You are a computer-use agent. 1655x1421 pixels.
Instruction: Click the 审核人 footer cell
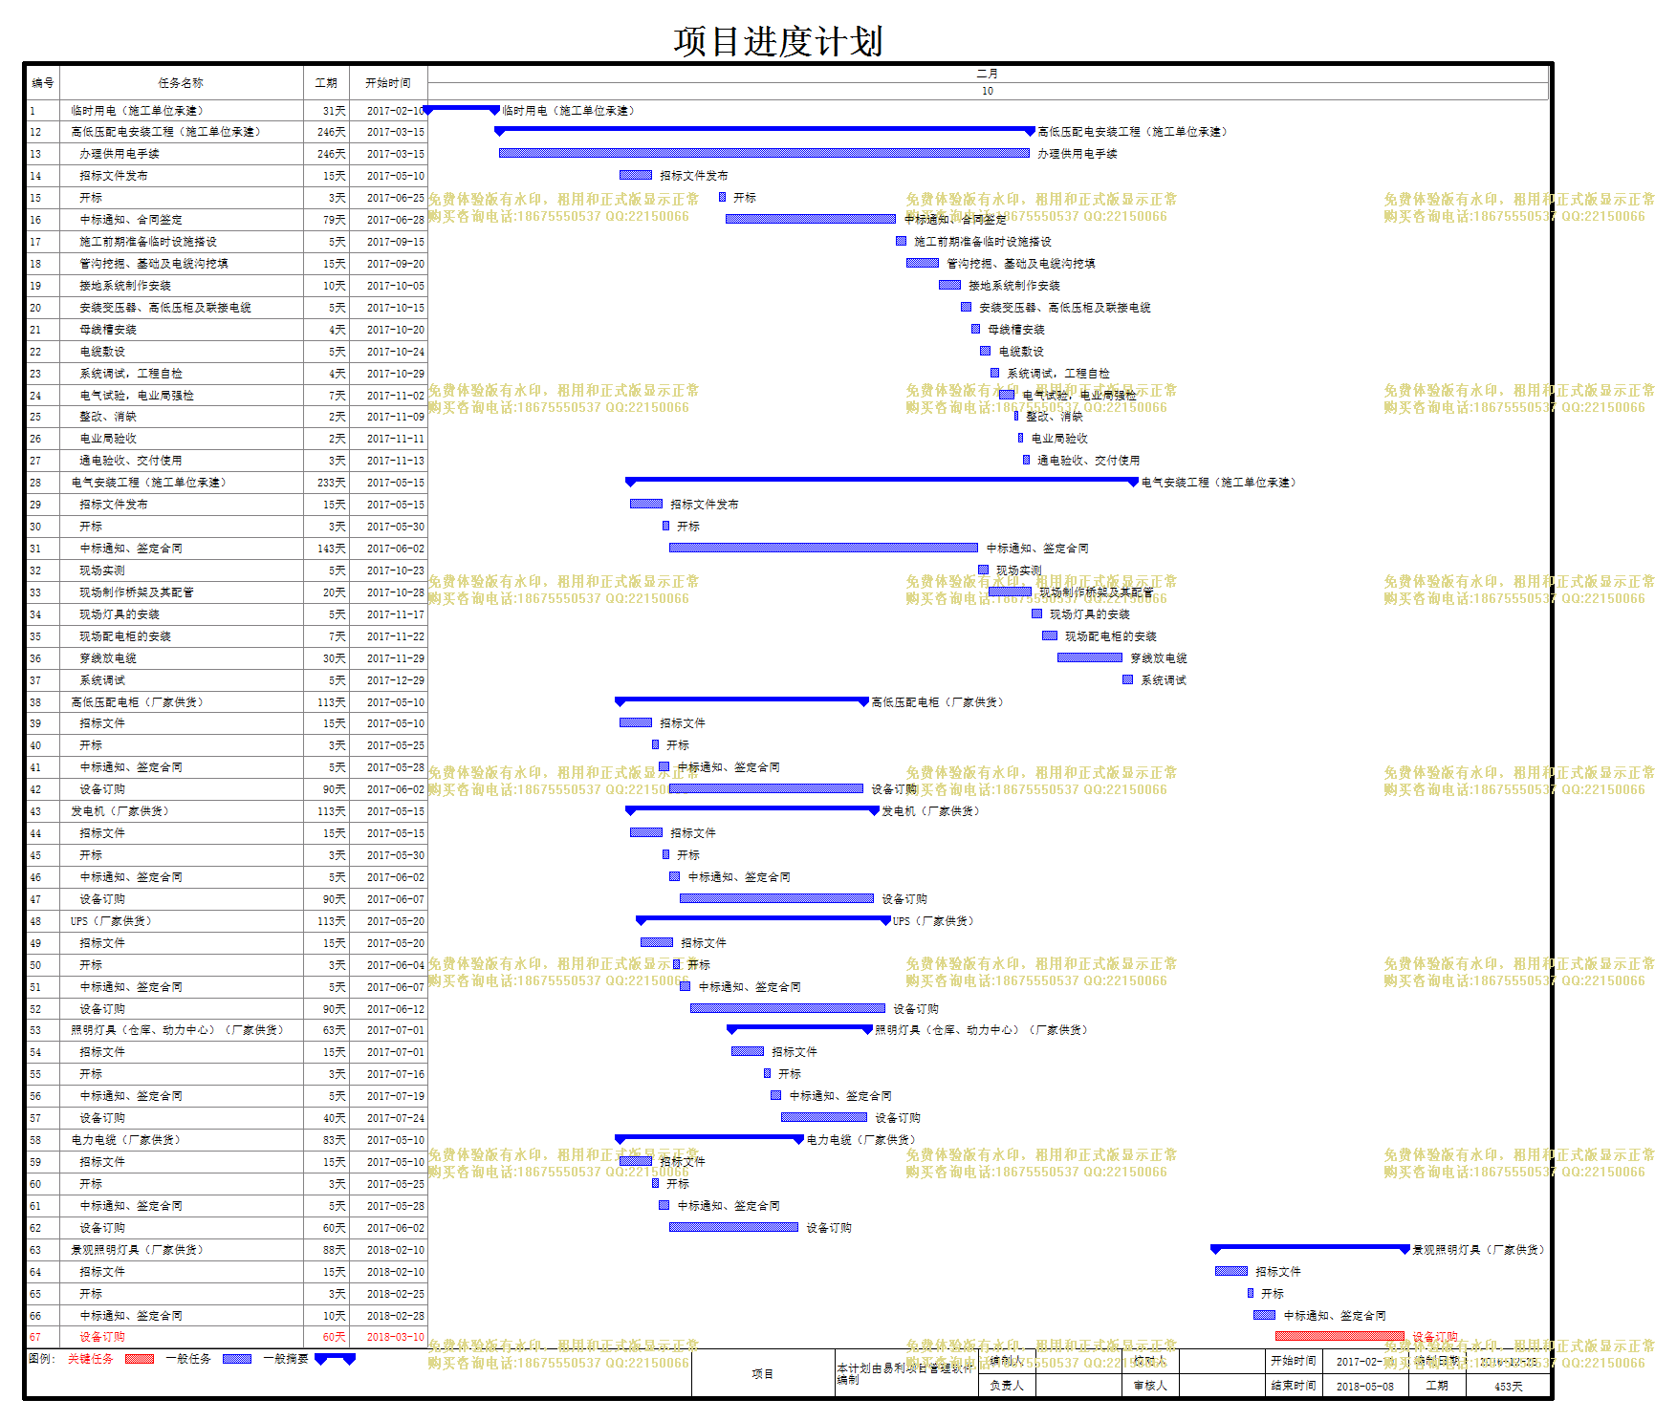tap(1150, 1386)
